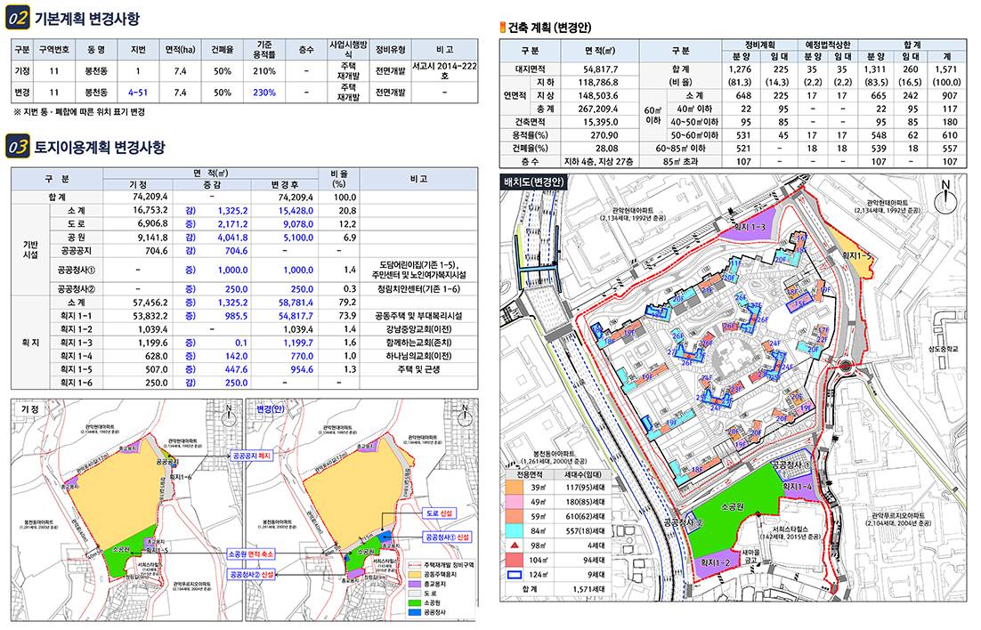Click the "도로 신설" callout label
Viewport: 981px width, 630px height.
click(x=440, y=514)
